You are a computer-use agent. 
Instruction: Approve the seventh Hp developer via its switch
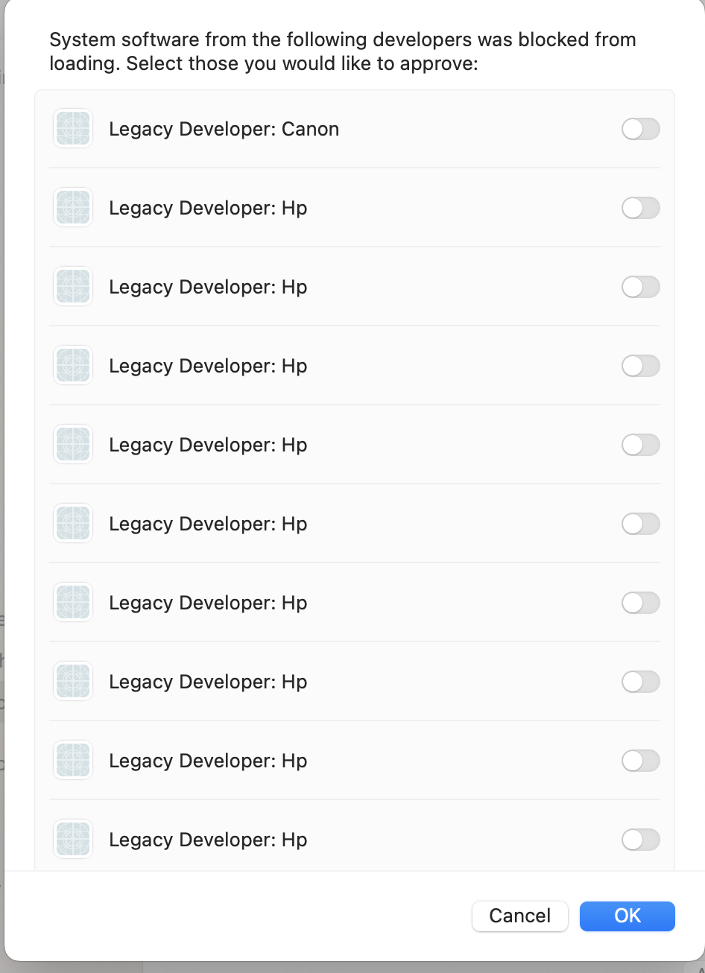coord(641,682)
